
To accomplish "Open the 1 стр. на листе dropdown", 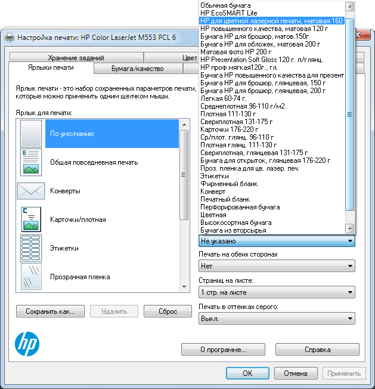I will (x=277, y=292).
